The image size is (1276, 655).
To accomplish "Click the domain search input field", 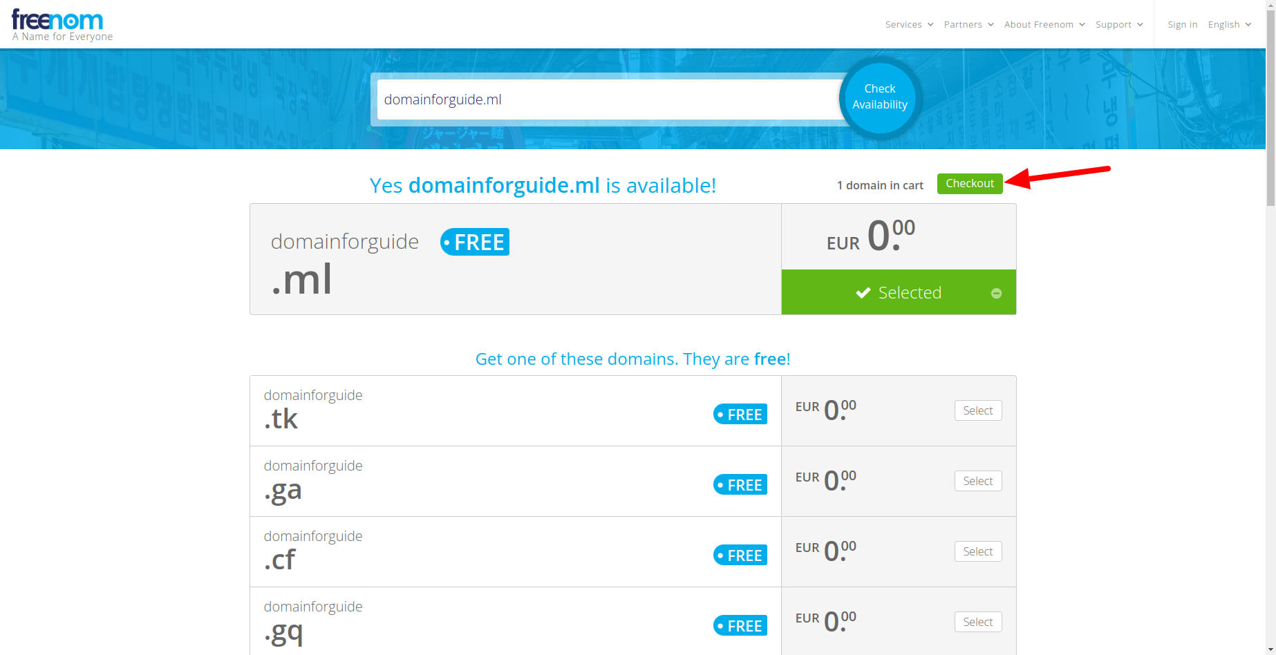I will [608, 99].
